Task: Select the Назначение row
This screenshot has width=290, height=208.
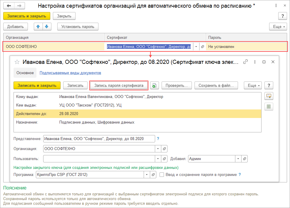Action: (138, 122)
